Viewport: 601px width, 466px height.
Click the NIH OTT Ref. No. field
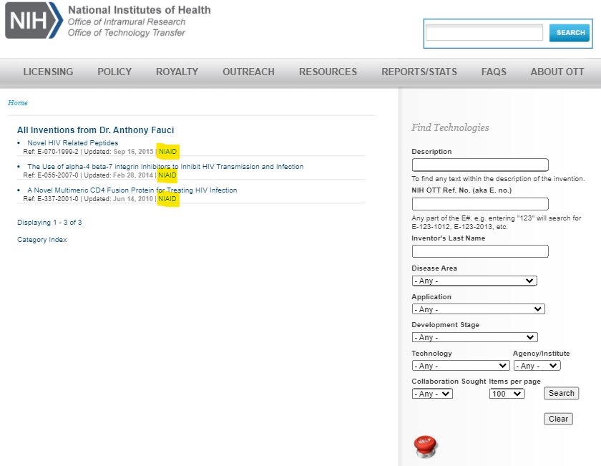click(480, 204)
